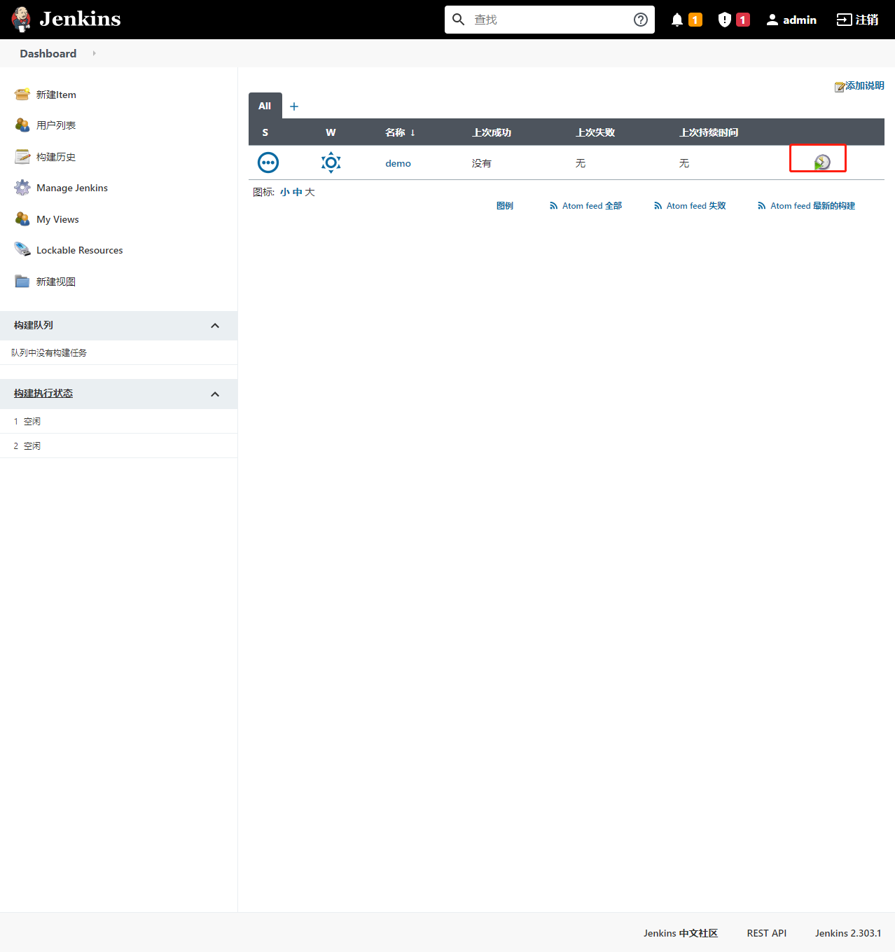
Task: Open Manage Jenkins gear icon
Action: coord(22,187)
